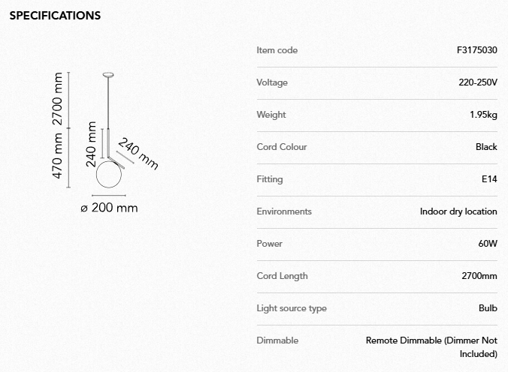Select the F3175030 item code value
Viewport: 508px width, 372px height.
point(476,50)
